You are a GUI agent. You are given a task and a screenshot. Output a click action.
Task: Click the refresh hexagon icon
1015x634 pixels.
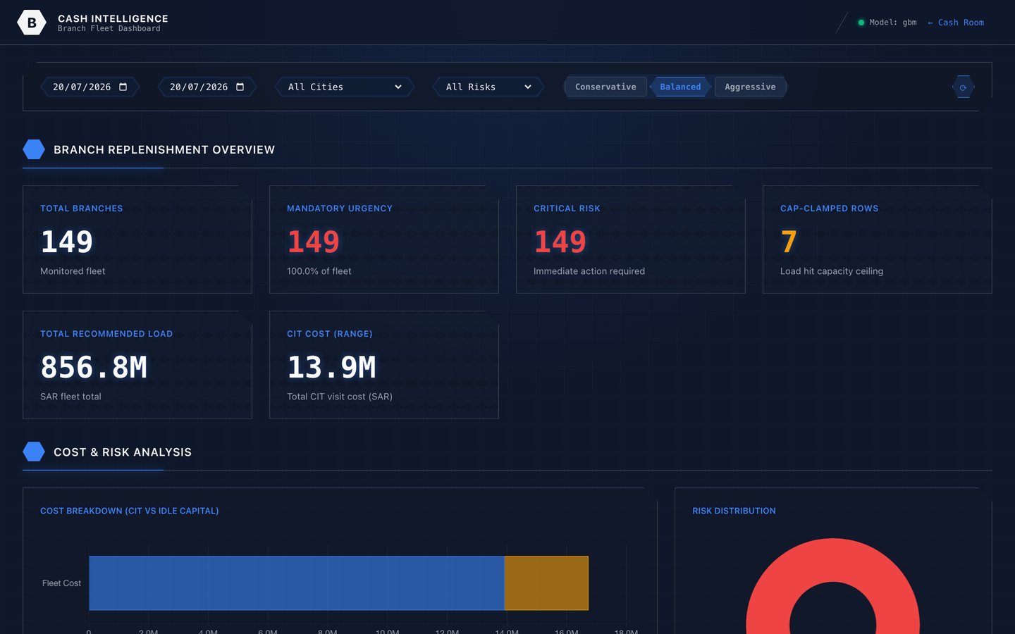click(x=963, y=87)
